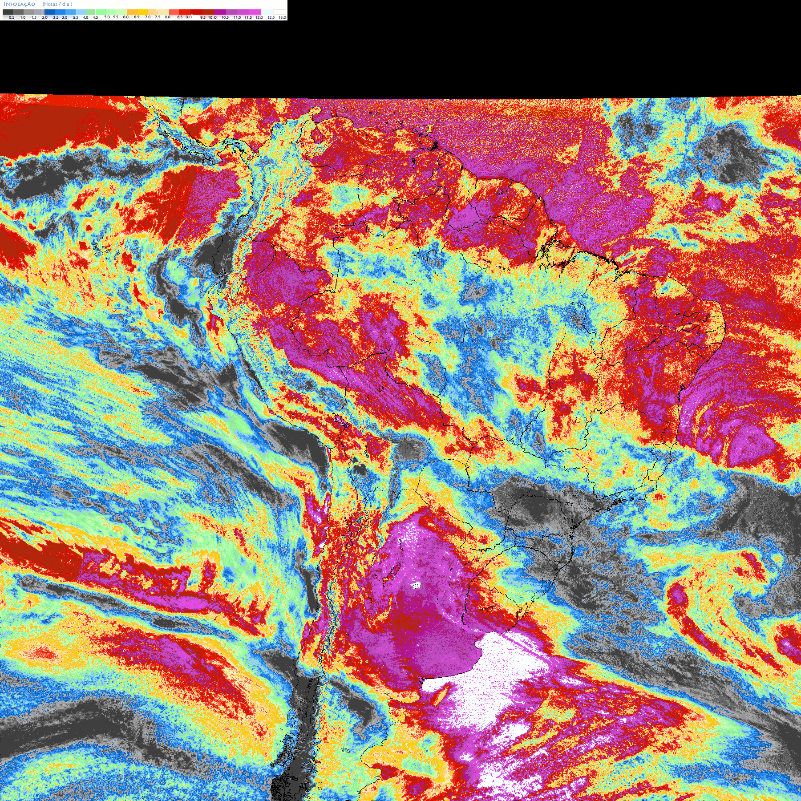
Task: Click the 7.0 legend value
Action: tap(148, 17)
